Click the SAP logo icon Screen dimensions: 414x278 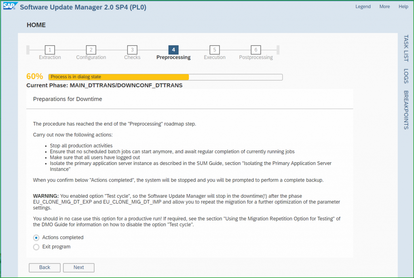[10, 6]
